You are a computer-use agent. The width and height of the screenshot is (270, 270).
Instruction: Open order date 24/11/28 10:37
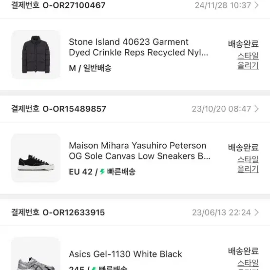pyautogui.click(x=223, y=5)
